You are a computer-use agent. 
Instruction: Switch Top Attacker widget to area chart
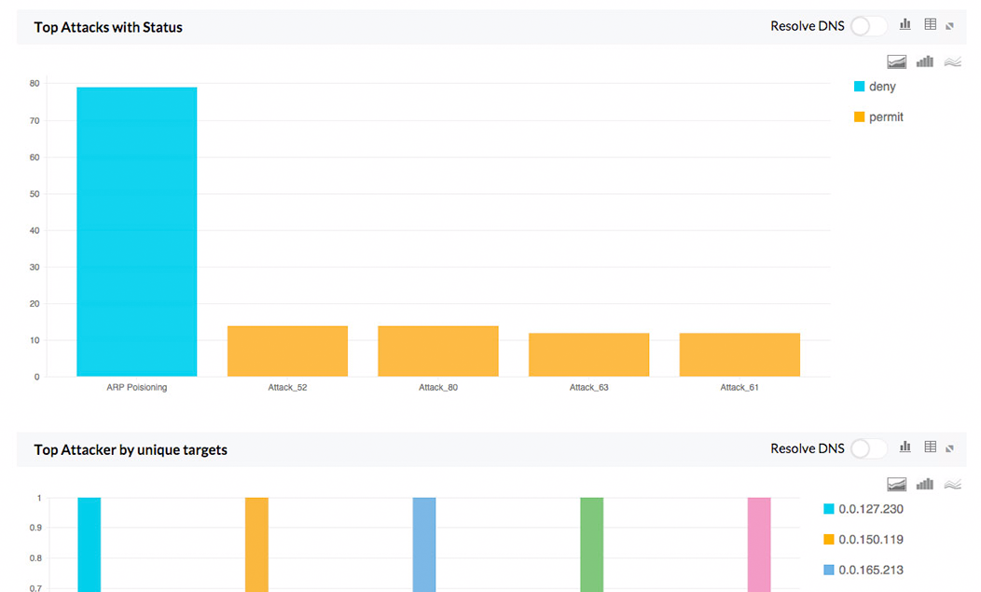(x=896, y=484)
